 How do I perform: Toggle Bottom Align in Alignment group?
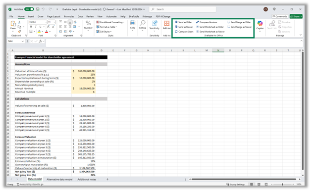coord(70,22)
